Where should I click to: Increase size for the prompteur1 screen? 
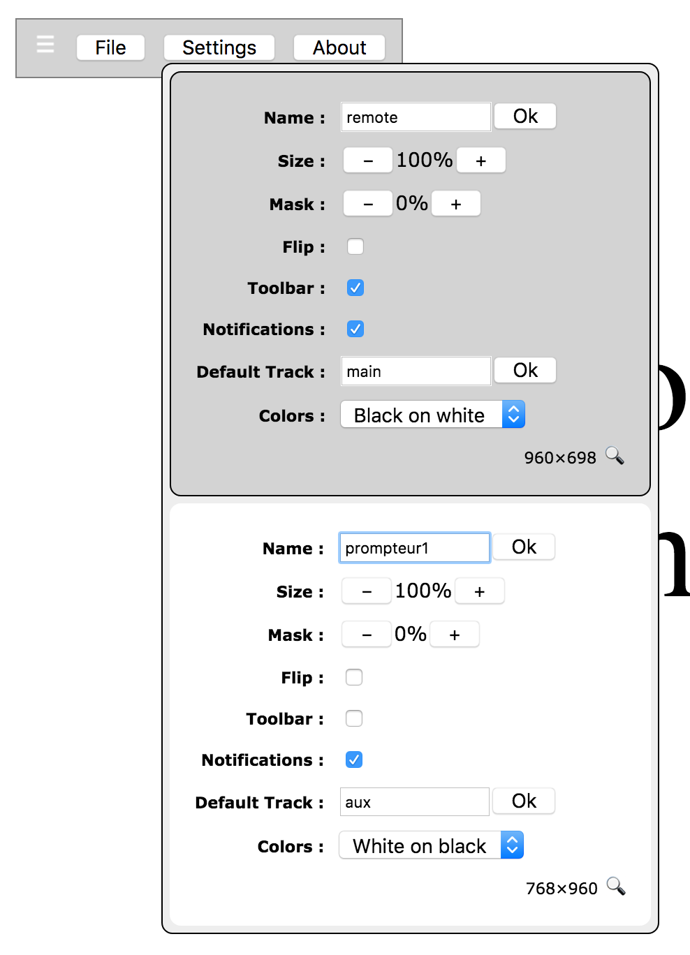tap(479, 591)
